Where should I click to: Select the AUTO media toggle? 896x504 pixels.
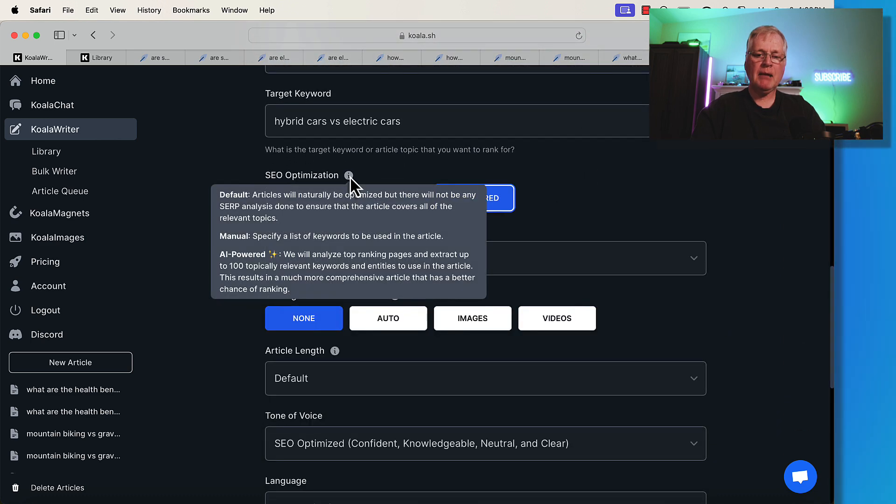(x=388, y=318)
